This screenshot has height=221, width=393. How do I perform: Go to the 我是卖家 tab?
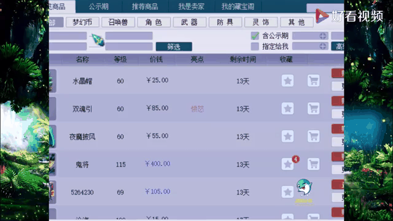pyautogui.click(x=192, y=7)
